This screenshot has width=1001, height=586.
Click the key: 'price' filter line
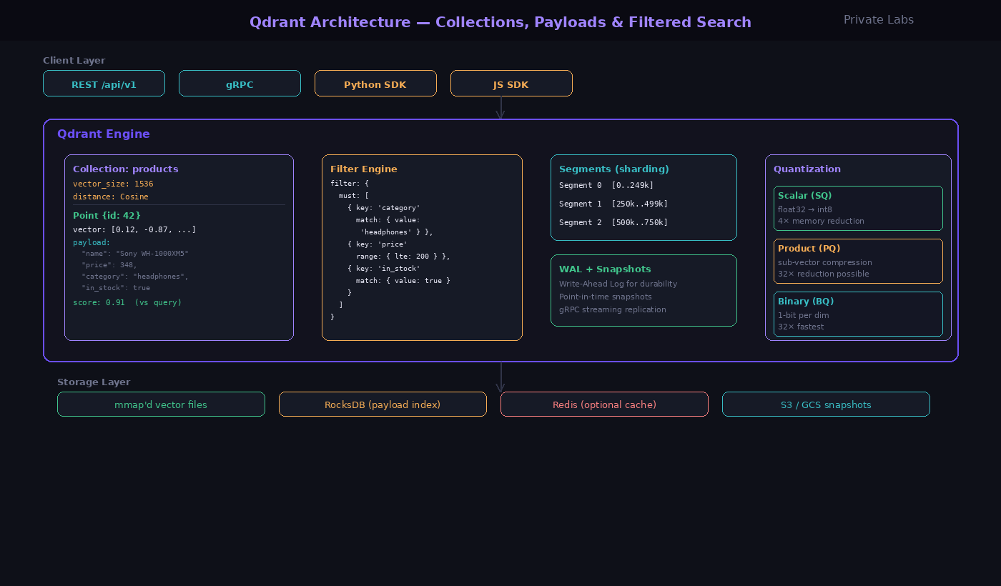[378, 244]
